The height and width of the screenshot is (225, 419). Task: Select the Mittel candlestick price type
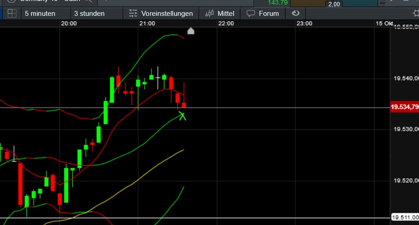pyautogui.click(x=219, y=14)
